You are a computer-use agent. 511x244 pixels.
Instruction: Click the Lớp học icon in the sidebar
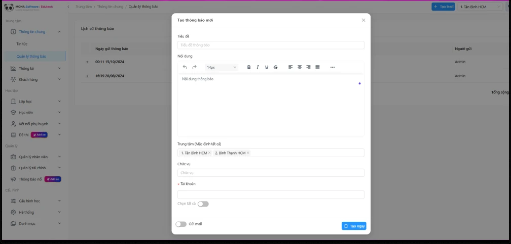13,102
